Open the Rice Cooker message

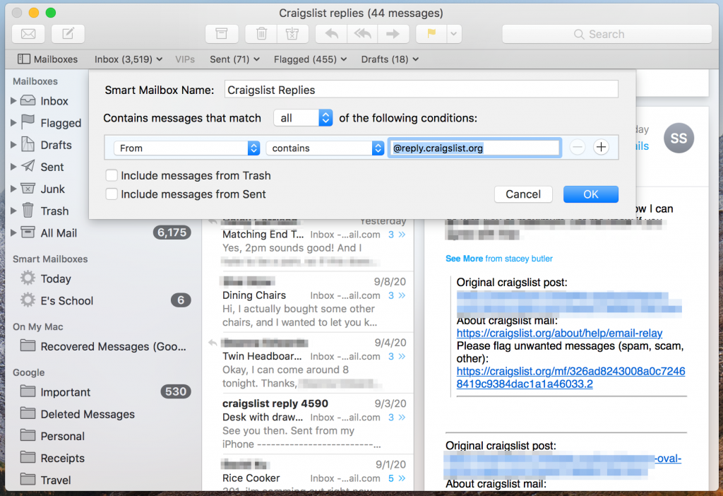click(x=308, y=474)
